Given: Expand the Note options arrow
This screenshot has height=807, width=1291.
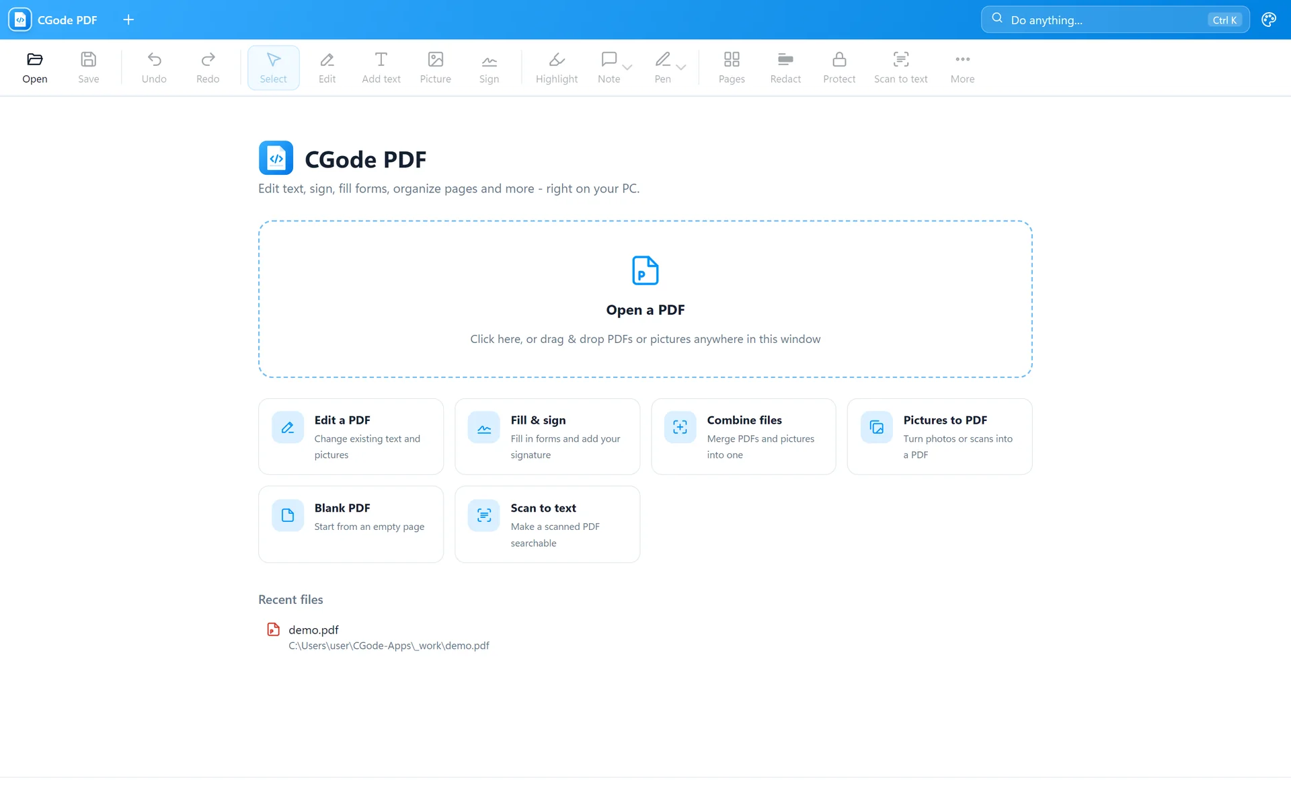Looking at the screenshot, I should coord(627,67).
